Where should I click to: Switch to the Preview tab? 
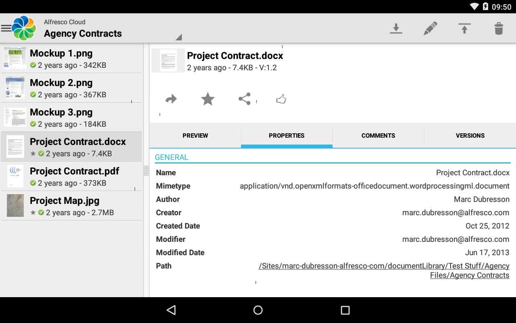pos(195,136)
